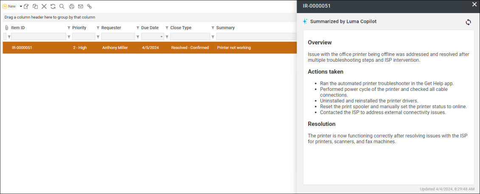Open the dropdown arrow next to New

pos(21,6)
